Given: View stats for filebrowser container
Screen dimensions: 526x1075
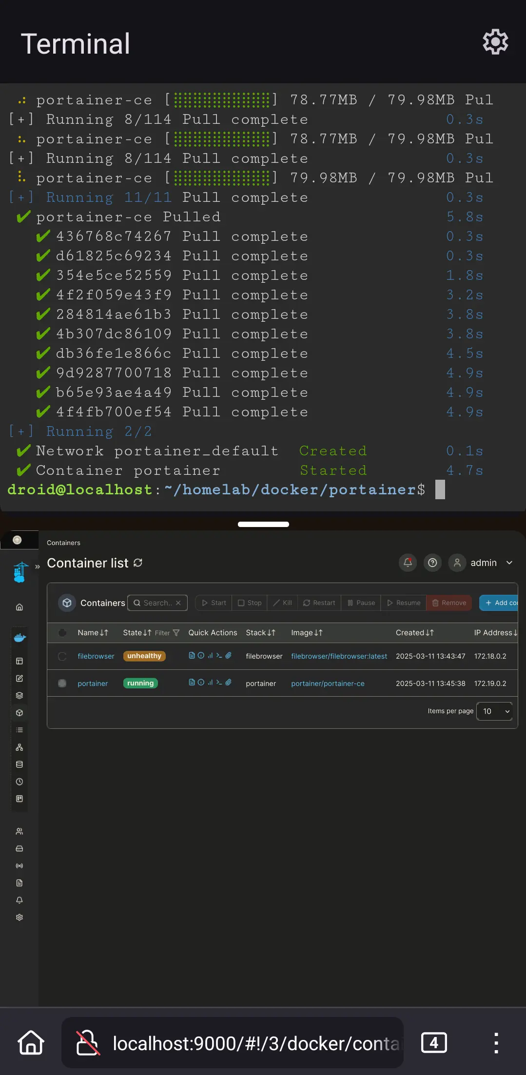Looking at the screenshot, I should click(x=210, y=656).
